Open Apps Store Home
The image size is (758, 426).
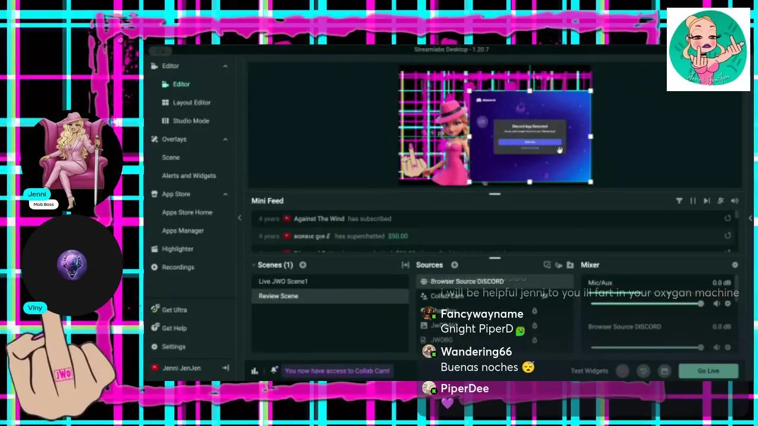coord(187,212)
